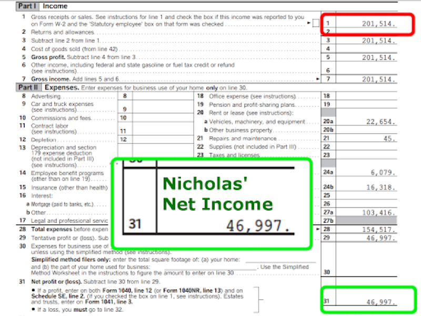Select the line 7 gross income amount
421x316 pixels.
pos(373,79)
